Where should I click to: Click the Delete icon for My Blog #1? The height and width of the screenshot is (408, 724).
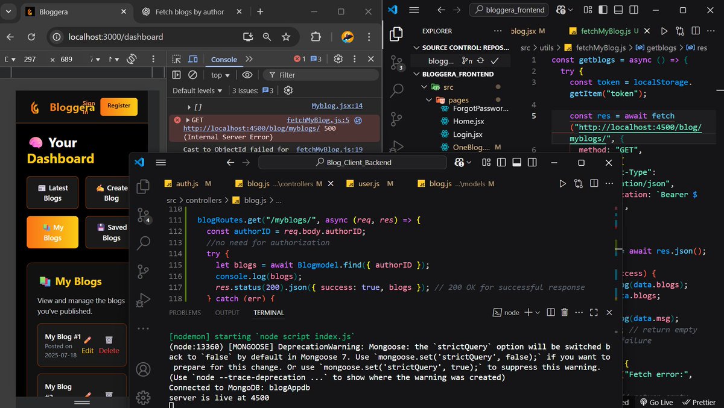click(x=109, y=345)
